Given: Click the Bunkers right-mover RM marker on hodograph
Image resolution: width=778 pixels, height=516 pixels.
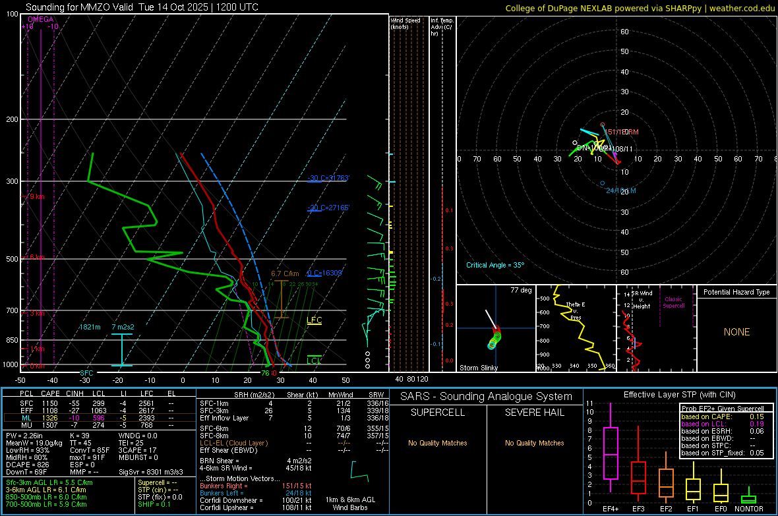Looking at the screenshot, I should (x=603, y=125).
